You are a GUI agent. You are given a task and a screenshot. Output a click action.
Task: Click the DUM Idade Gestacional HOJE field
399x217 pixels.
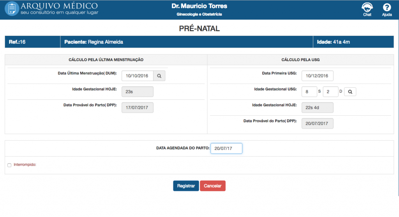point(137,92)
